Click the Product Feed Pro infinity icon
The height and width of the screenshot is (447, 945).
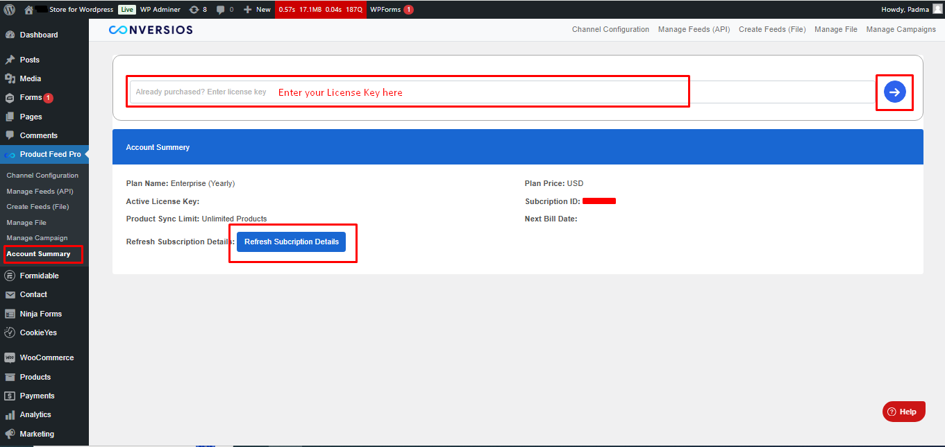click(10, 155)
